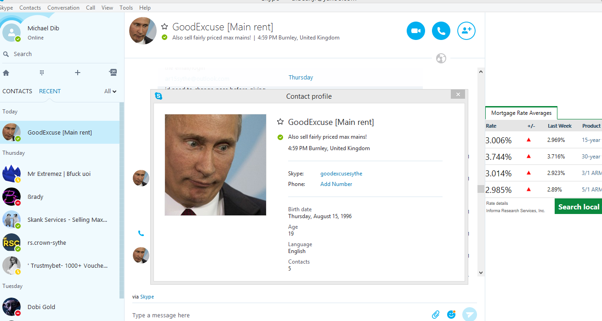
Task: Click the goodexcusesythe Skype name link
Action: pyautogui.click(x=341, y=174)
